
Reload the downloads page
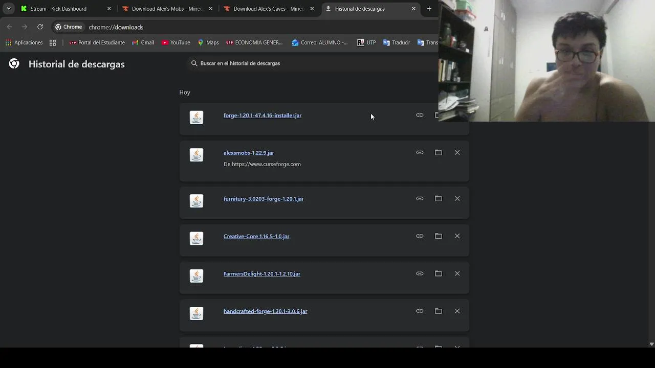(x=40, y=27)
